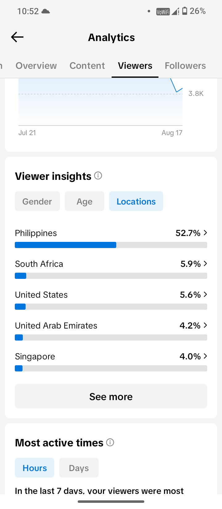Open the Content tab
This screenshot has height=509, width=222.
click(x=87, y=65)
